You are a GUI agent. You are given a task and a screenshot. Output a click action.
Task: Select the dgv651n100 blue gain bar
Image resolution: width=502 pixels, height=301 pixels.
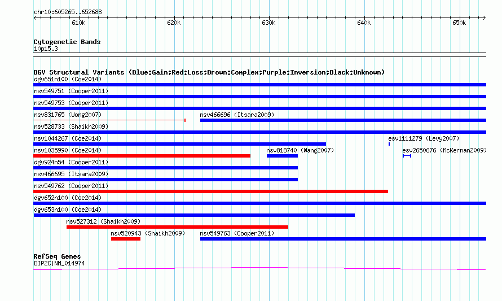tap(259, 85)
